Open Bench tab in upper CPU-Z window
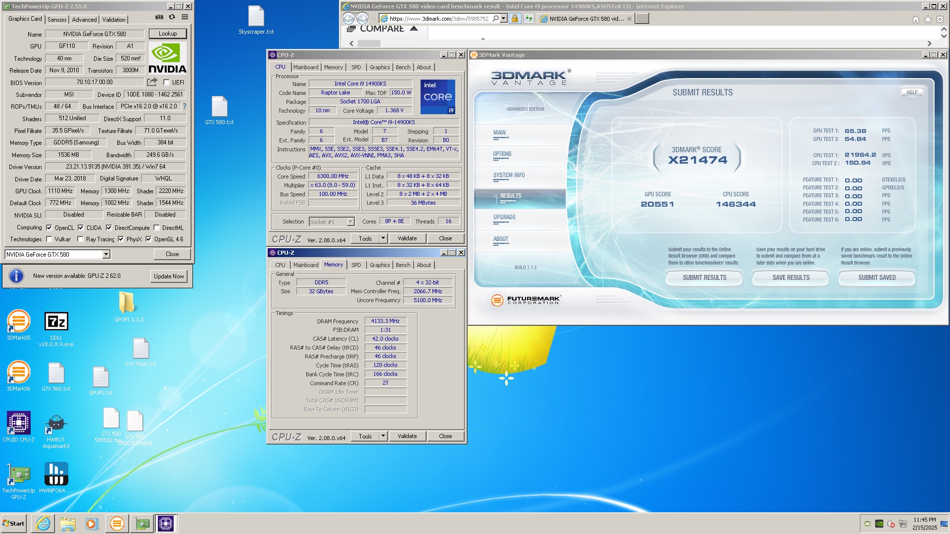Screen dimensions: 950x534 tap(403, 67)
